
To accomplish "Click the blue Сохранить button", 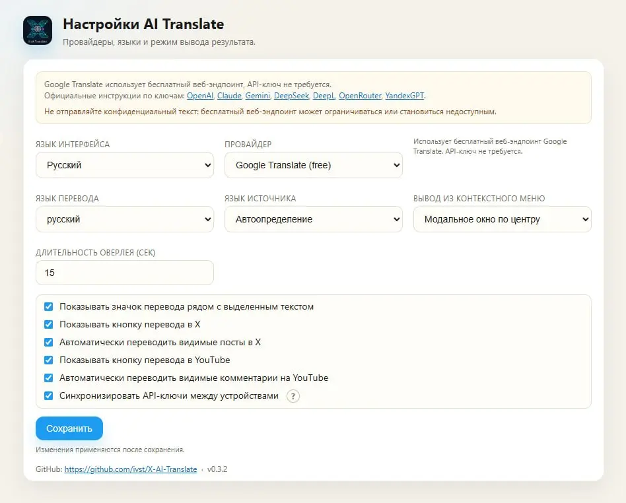I will pyautogui.click(x=69, y=428).
